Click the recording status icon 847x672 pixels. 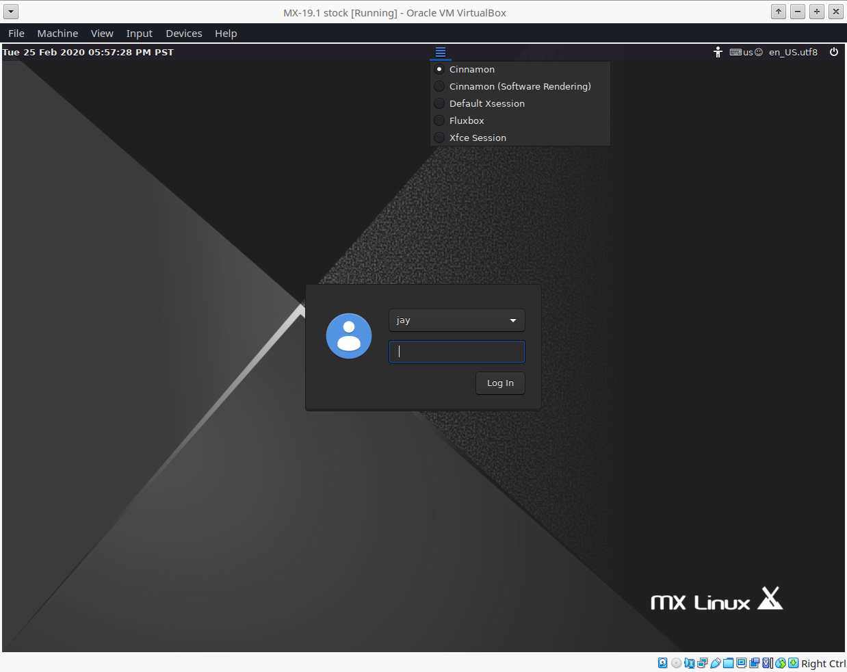[754, 663]
